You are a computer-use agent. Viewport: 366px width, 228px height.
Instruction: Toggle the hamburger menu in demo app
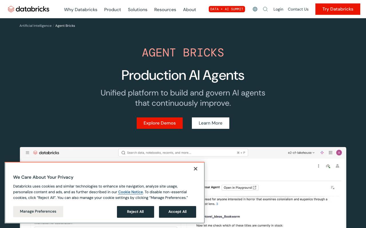[x=27, y=153]
